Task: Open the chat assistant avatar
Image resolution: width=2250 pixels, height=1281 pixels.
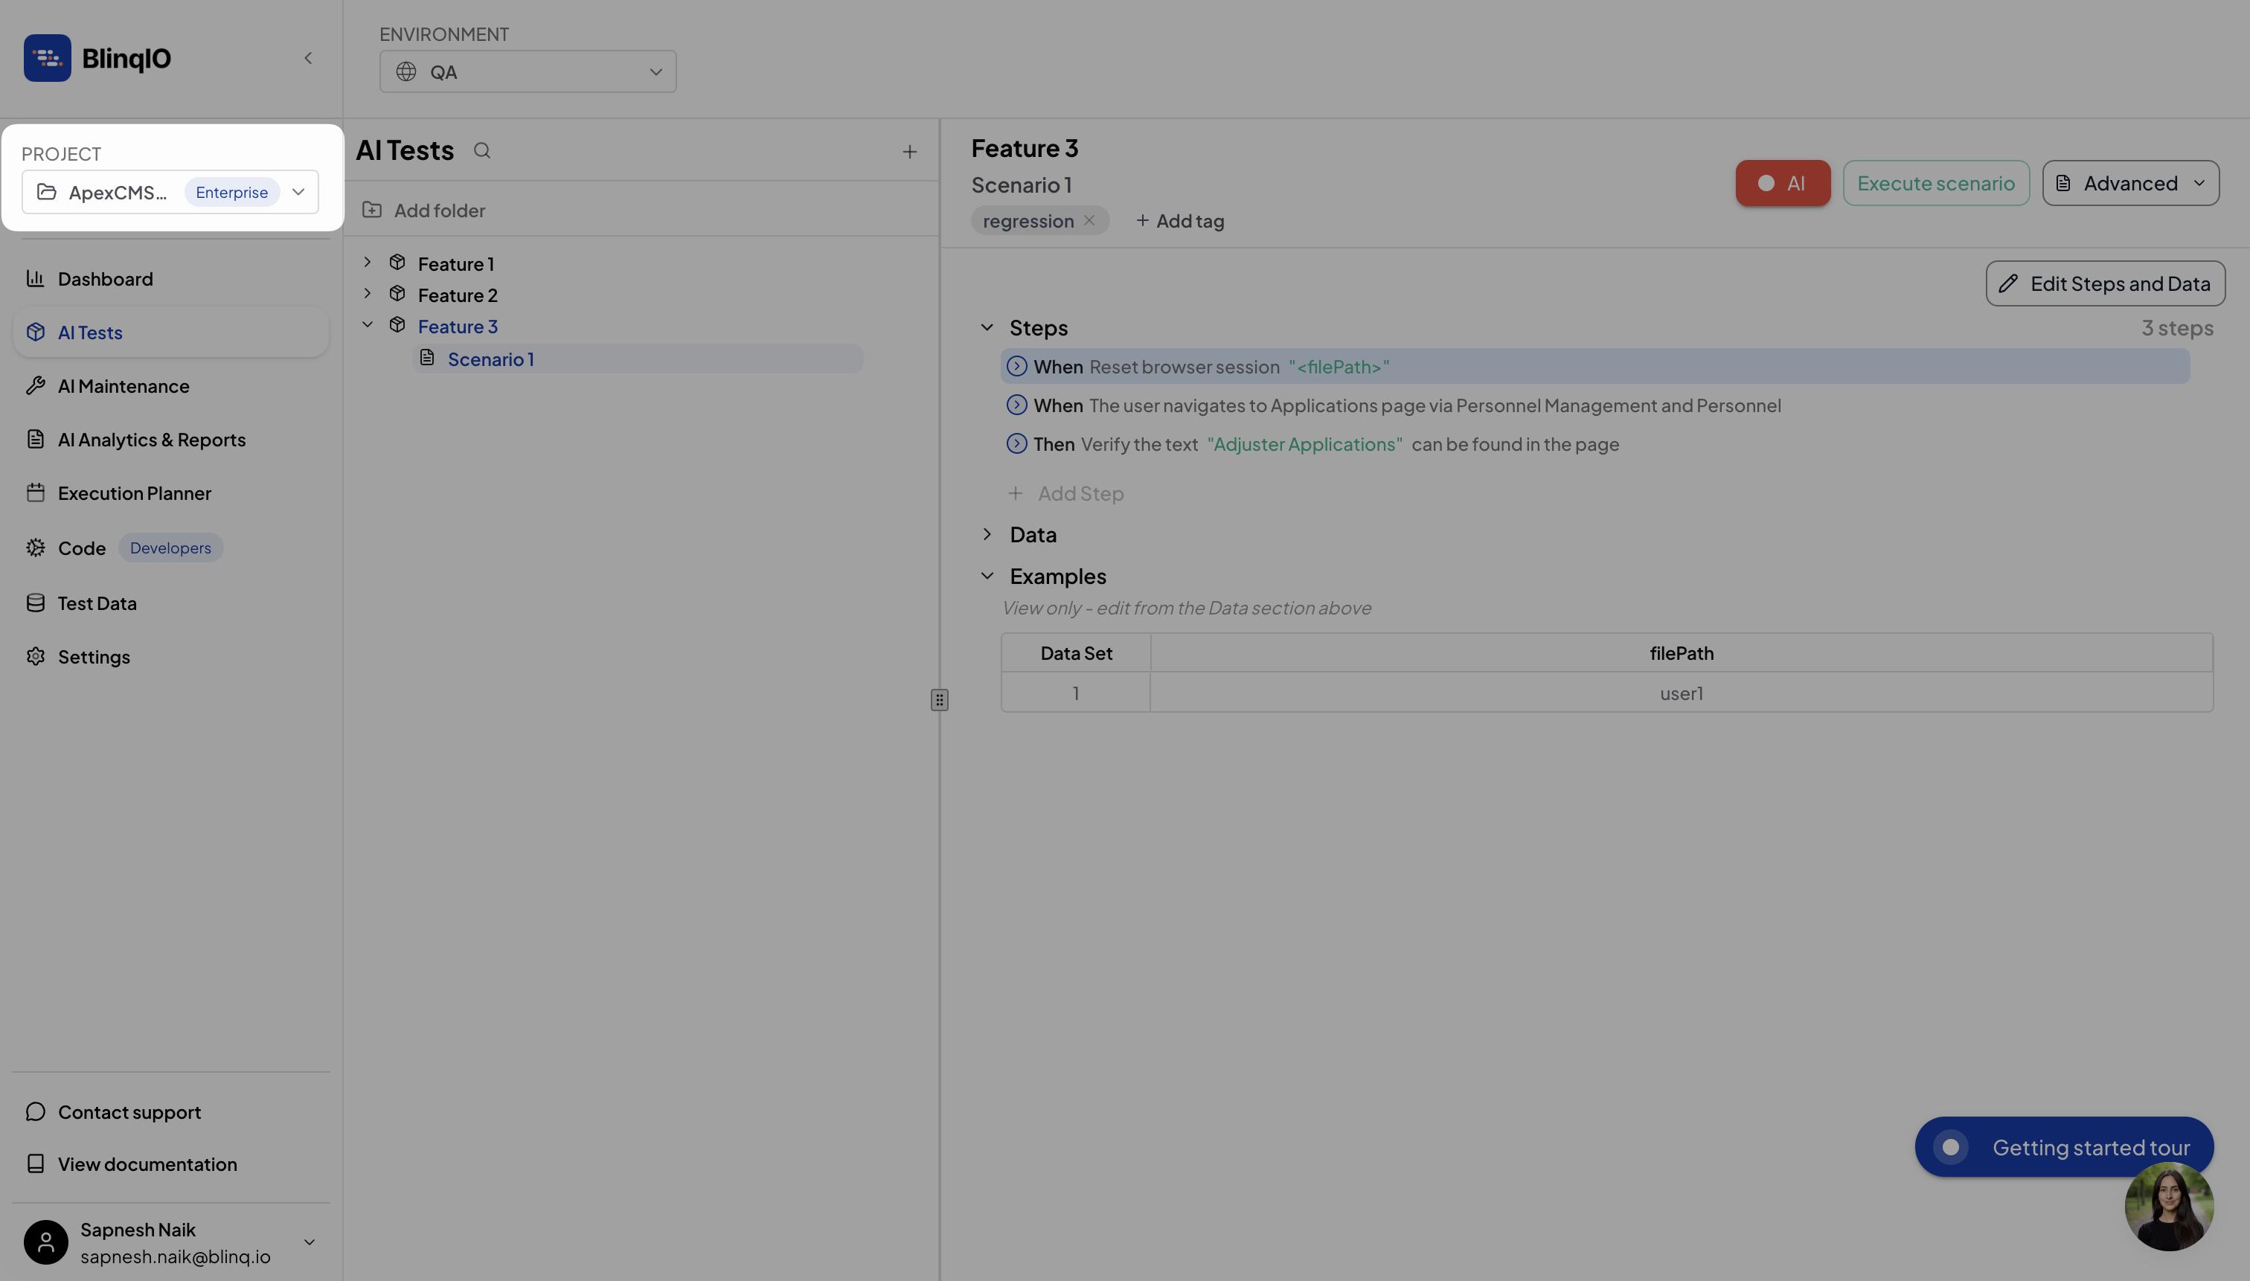Action: point(2168,1206)
